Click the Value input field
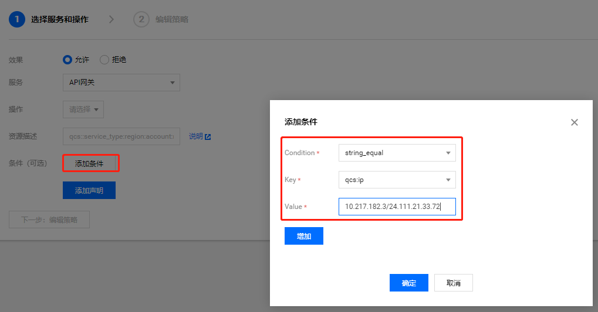 click(397, 207)
